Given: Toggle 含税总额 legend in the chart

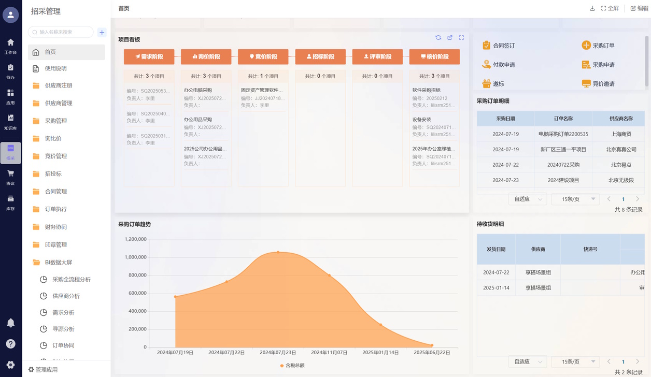Looking at the screenshot, I should click(x=292, y=366).
